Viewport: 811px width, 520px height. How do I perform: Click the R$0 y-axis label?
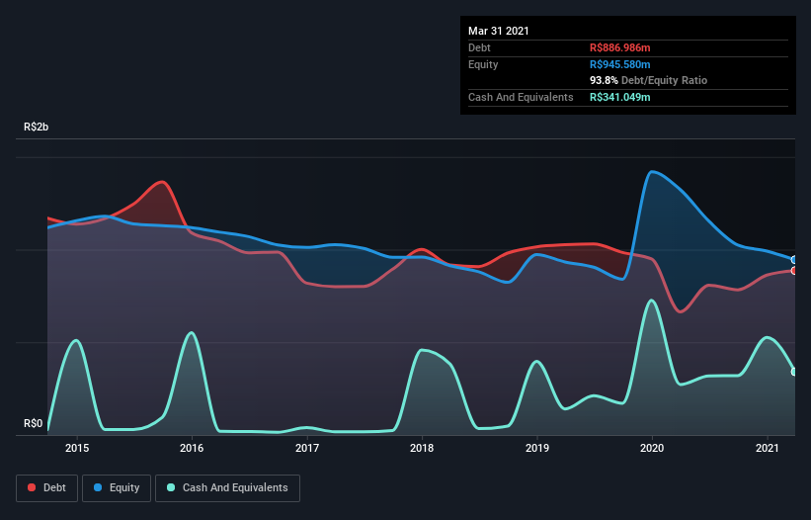click(x=34, y=423)
